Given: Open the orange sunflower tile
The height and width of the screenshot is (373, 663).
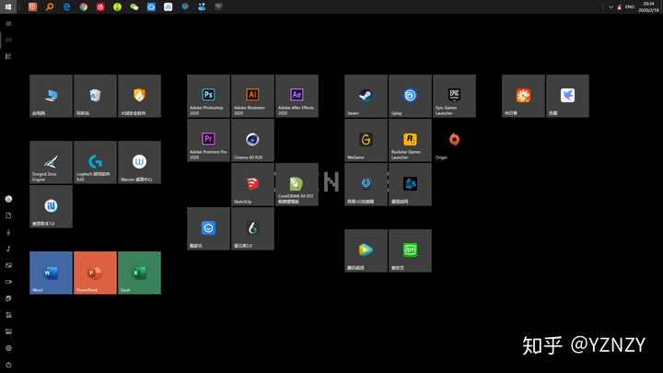Looking at the screenshot, I should [x=523, y=96].
